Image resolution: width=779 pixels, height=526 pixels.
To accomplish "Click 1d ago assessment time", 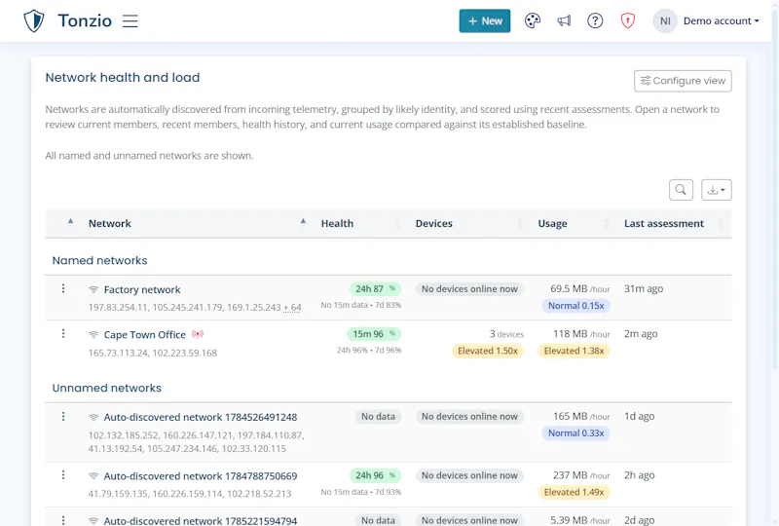I will coord(639,417).
